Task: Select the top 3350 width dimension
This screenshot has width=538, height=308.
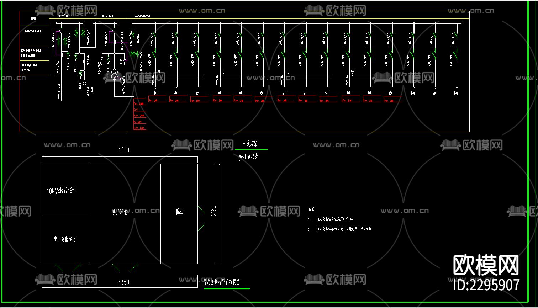Action: (x=123, y=150)
